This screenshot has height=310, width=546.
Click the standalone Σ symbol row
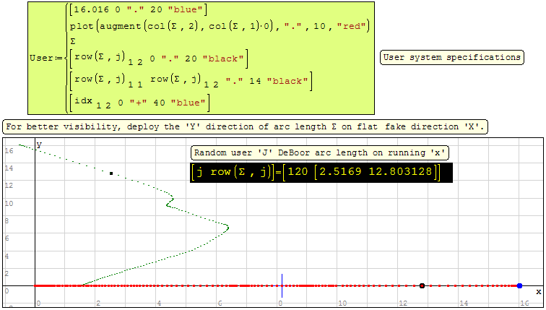coord(73,42)
